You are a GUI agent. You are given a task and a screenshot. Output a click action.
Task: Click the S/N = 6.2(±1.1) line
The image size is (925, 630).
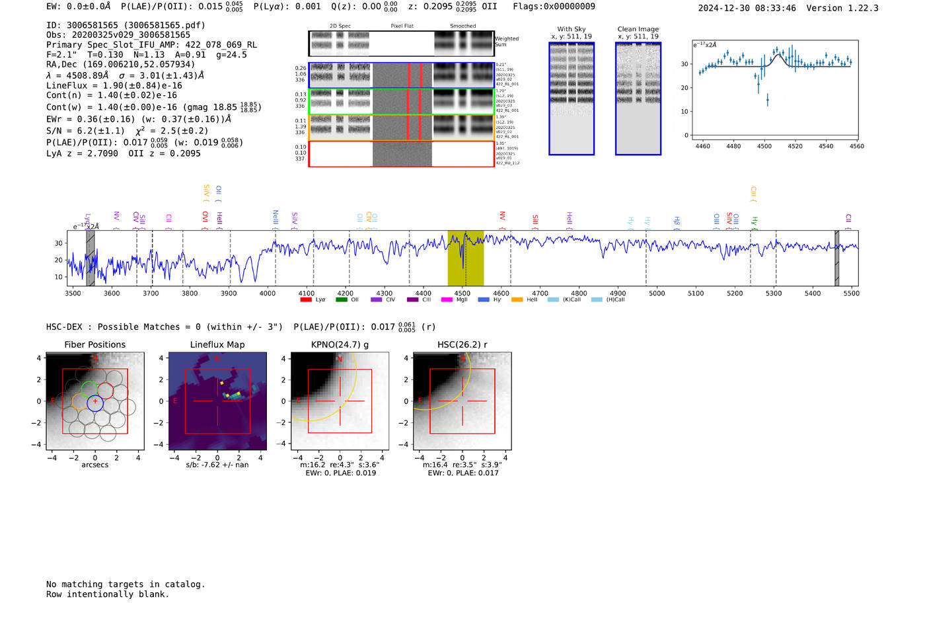tap(127, 130)
